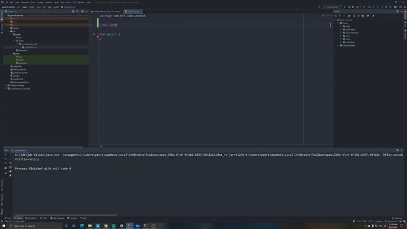The image size is (407, 229).
Task: Click the Project Structure folder icon in toolbar
Action: (396, 7)
